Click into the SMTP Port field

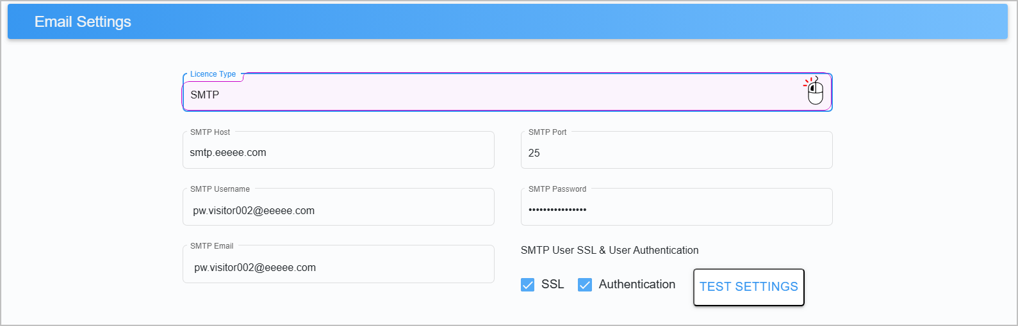(677, 150)
